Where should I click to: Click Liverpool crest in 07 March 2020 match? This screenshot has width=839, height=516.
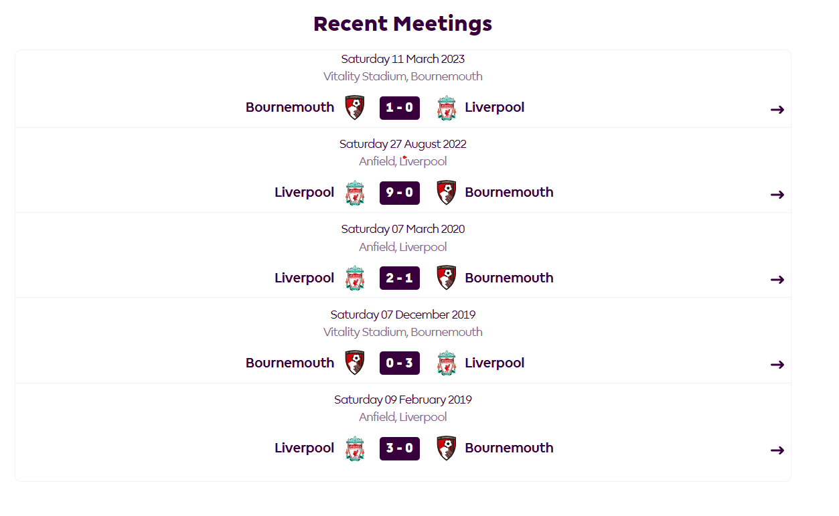point(355,278)
